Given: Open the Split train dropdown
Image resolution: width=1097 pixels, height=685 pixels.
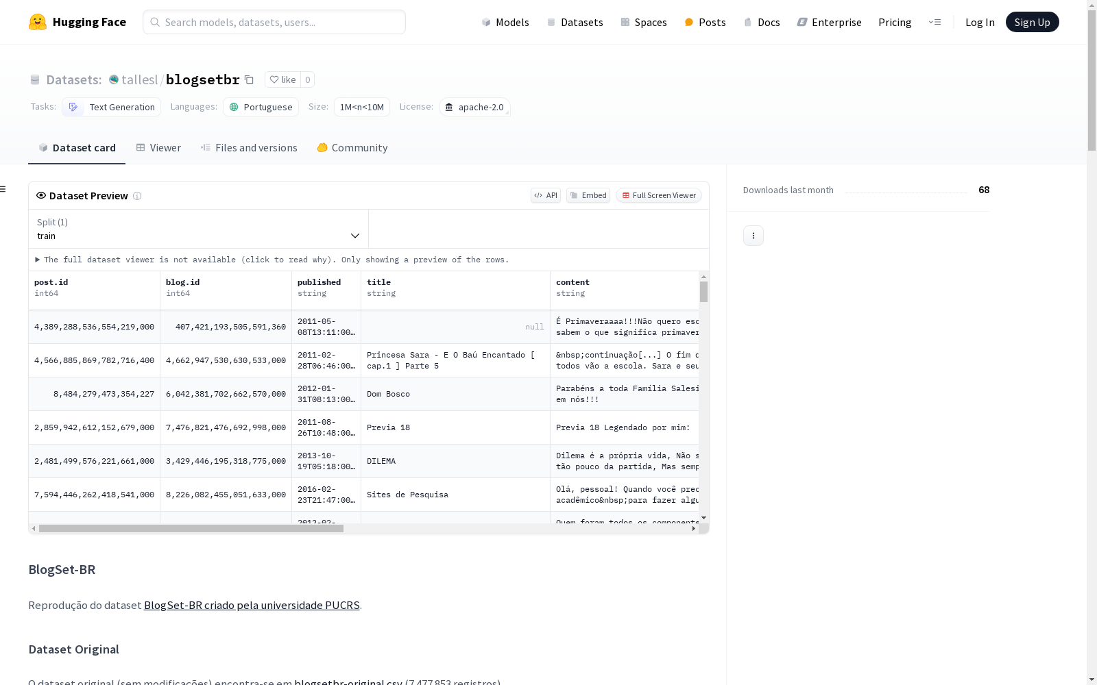Looking at the screenshot, I should 199,229.
